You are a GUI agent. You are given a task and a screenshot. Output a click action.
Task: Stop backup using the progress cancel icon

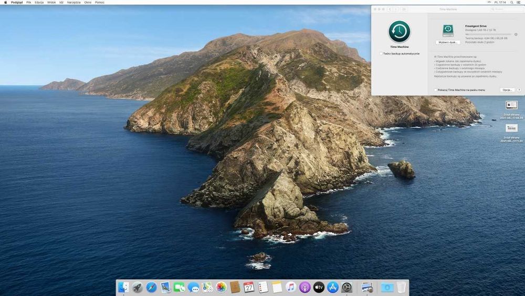point(516,35)
